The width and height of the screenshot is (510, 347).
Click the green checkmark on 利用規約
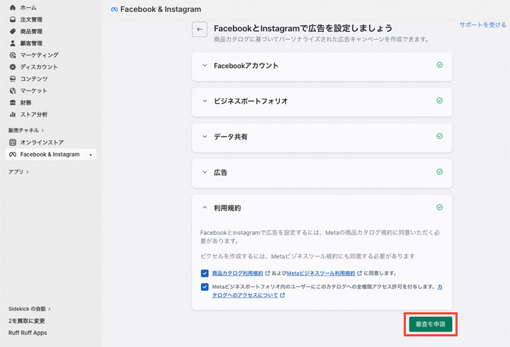point(439,207)
